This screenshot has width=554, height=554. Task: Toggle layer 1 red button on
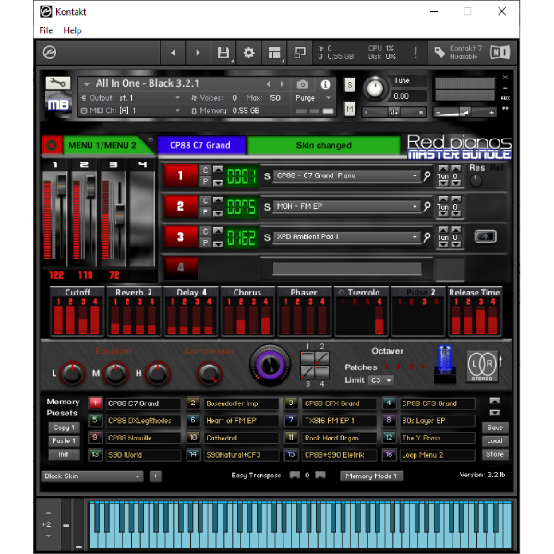[x=181, y=175]
